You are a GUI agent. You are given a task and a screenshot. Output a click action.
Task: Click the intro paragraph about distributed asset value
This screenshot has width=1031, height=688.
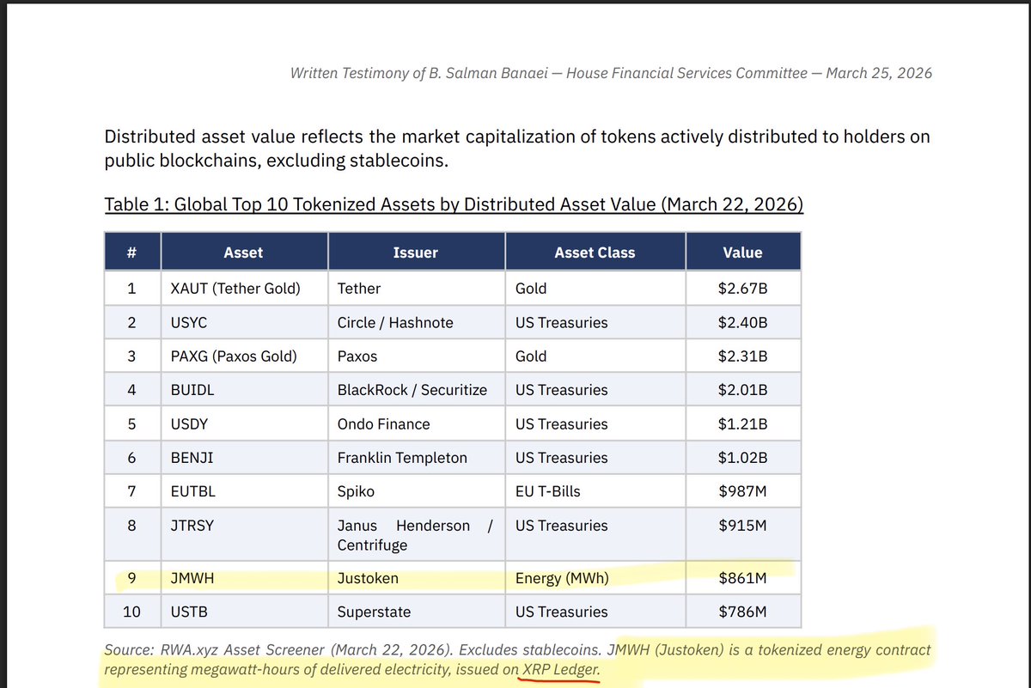click(516, 149)
